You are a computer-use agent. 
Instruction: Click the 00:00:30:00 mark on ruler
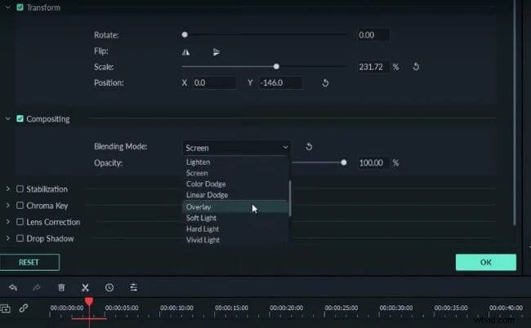point(396,308)
